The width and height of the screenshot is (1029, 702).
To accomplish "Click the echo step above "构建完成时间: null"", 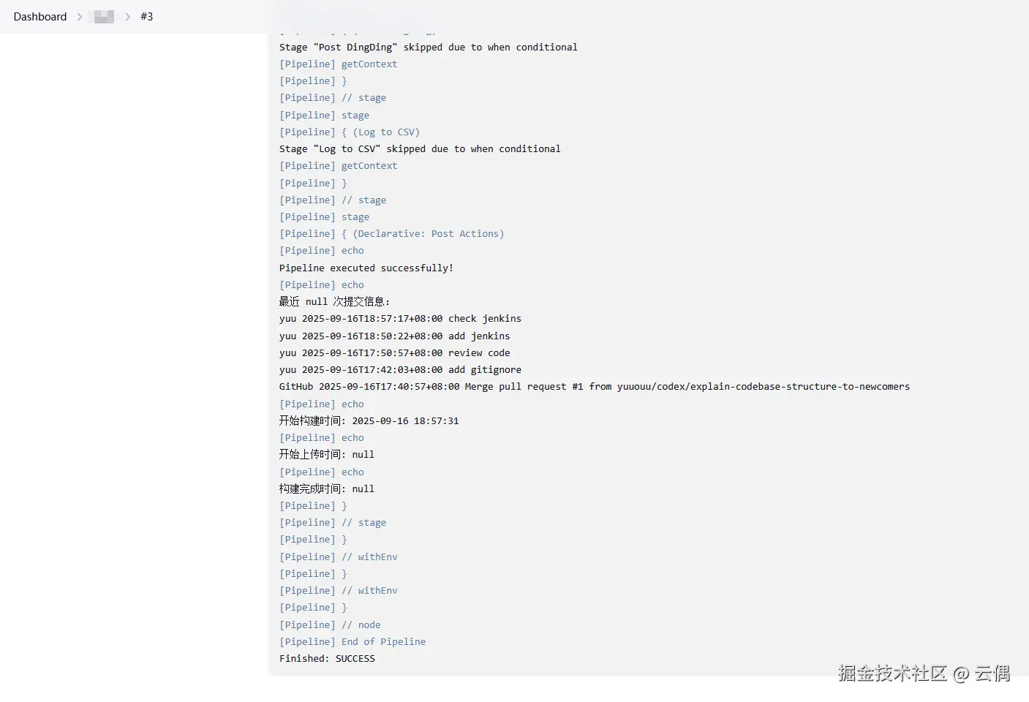I will click(x=322, y=472).
